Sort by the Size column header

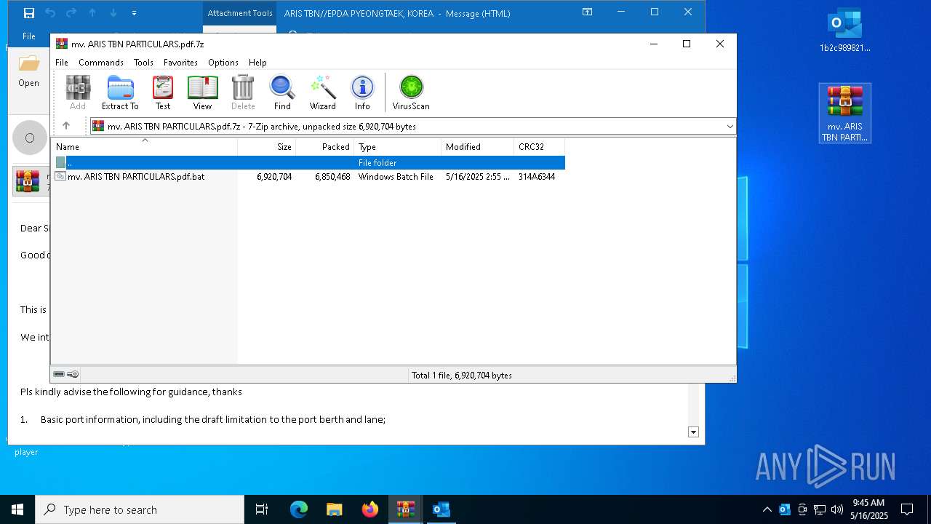[x=267, y=146]
